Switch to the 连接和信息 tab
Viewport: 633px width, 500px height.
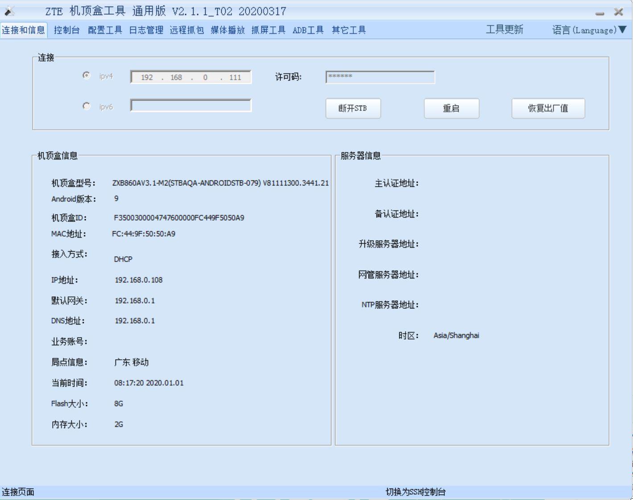[23, 30]
